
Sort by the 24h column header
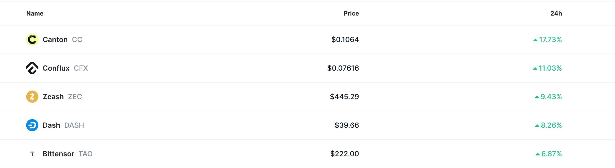(x=556, y=13)
